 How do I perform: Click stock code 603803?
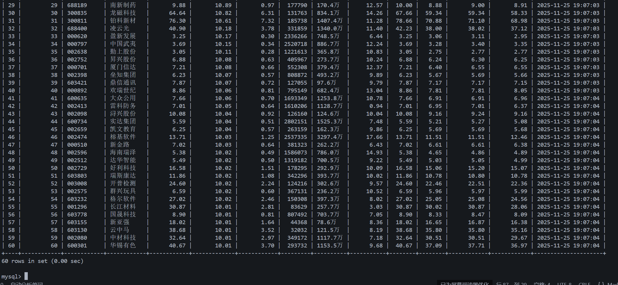click(x=77, y=176)
